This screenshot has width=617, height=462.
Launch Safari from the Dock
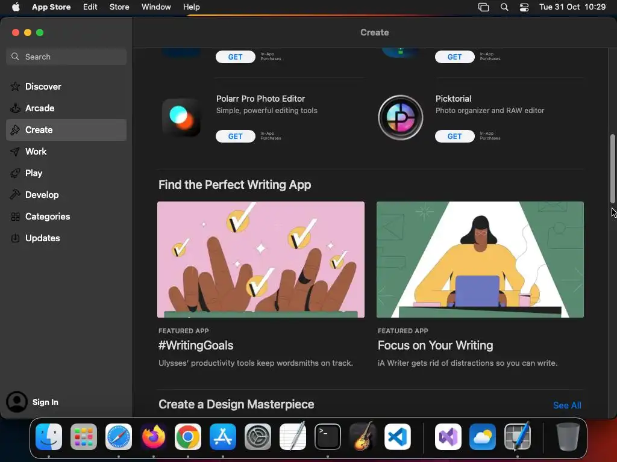point(119,437)
